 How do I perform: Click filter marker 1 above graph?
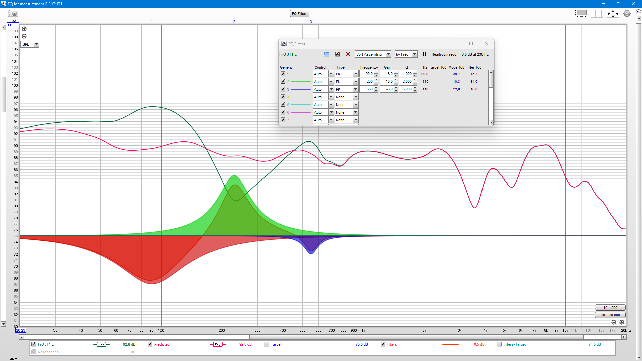tap(152, 22)
